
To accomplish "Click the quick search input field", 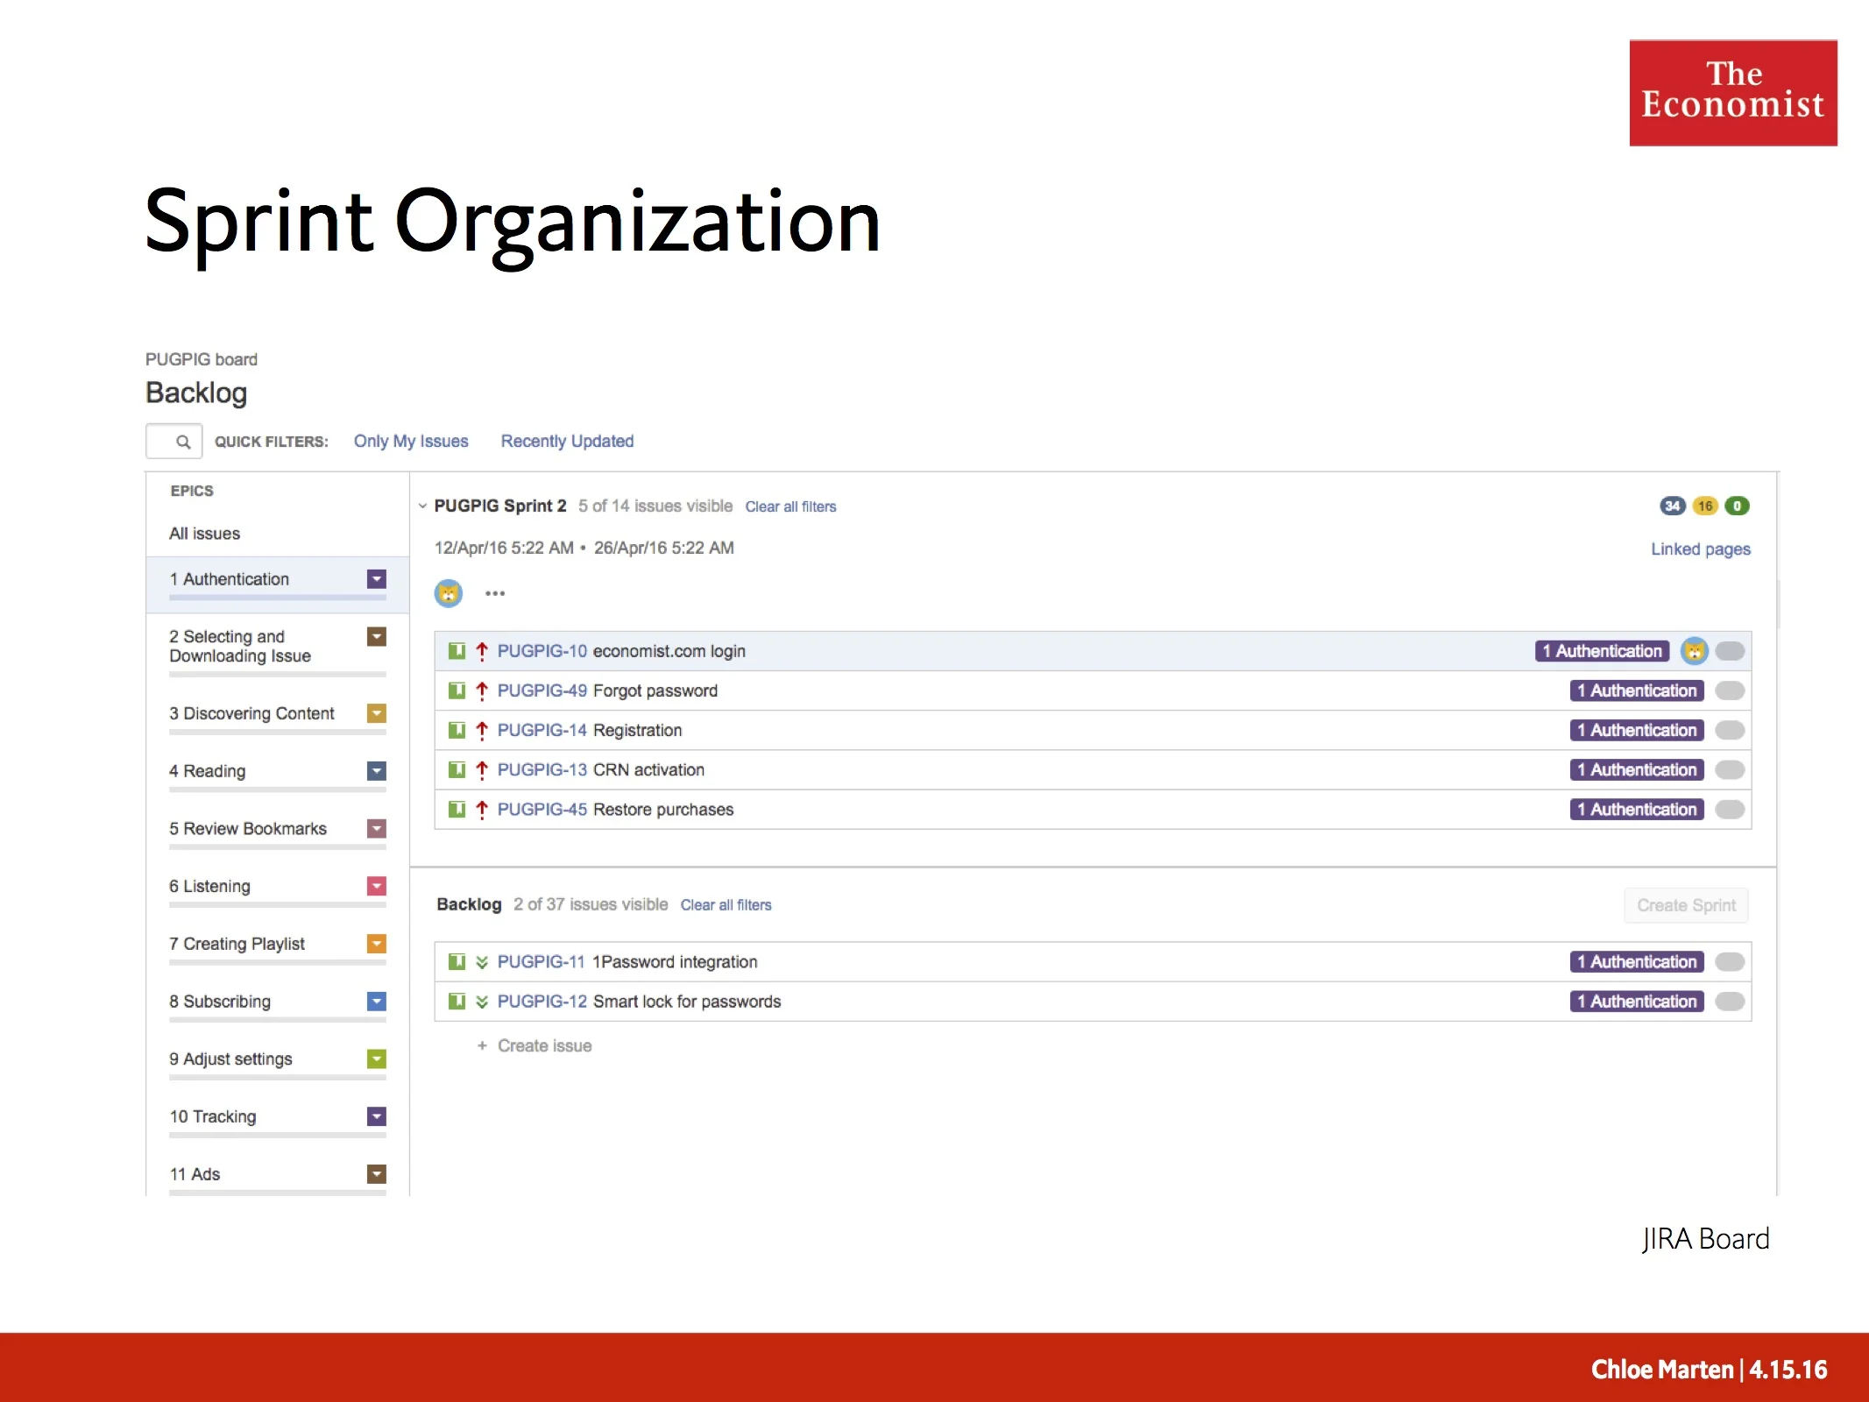I will (174, 442).
